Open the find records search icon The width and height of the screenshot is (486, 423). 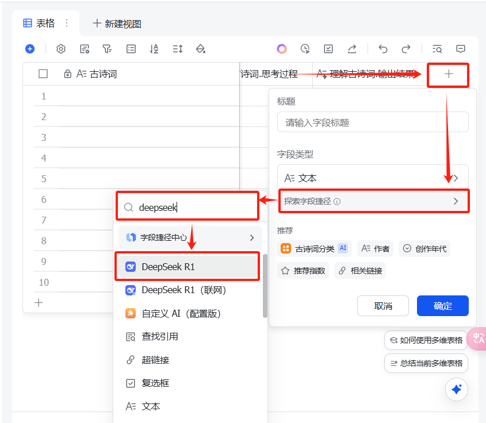click(x=437, y=49)
